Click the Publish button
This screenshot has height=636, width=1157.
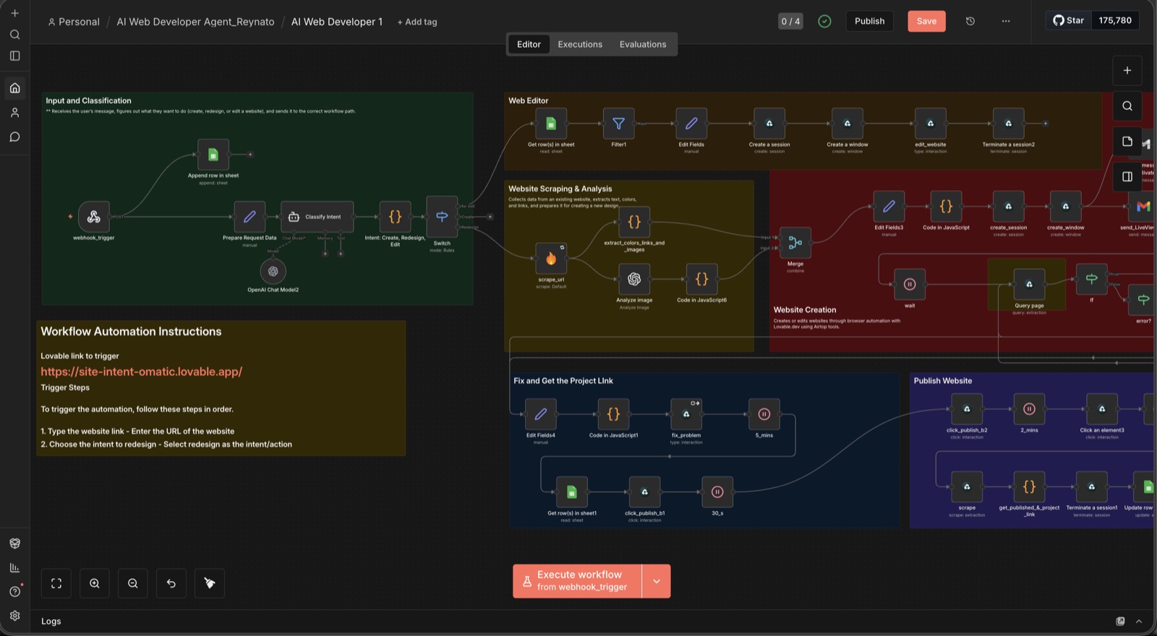coord(869,21)
